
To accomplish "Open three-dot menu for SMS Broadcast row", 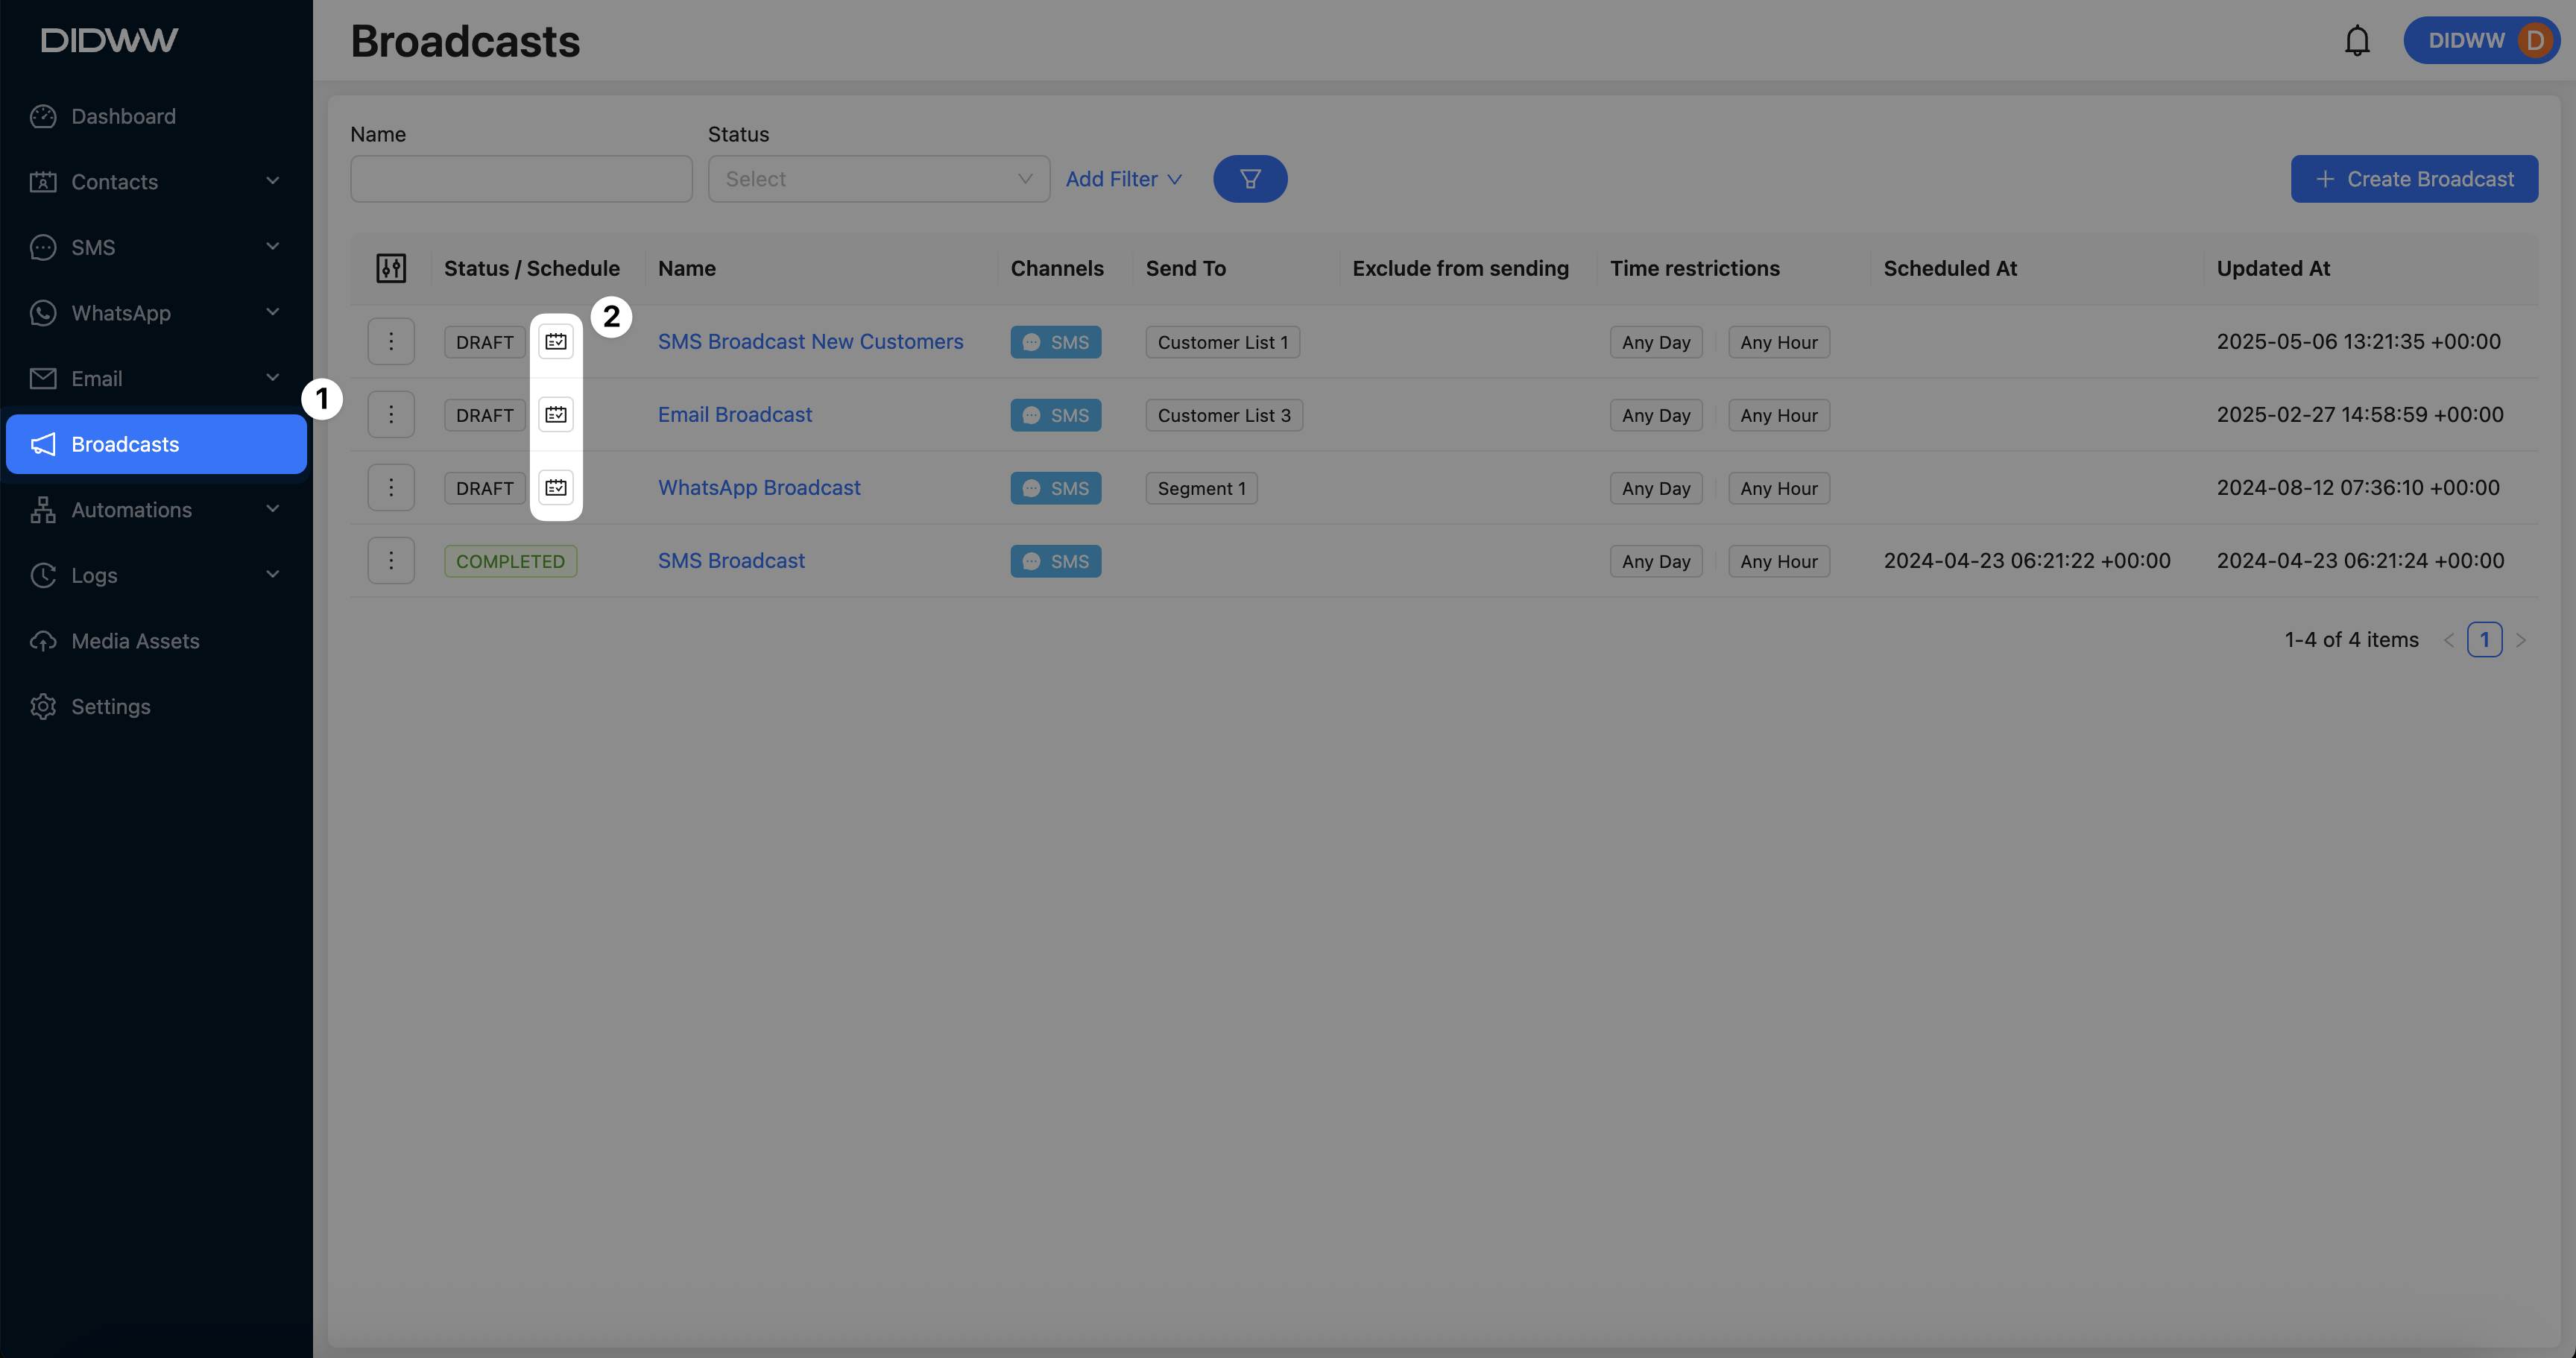I will point(391,561).
